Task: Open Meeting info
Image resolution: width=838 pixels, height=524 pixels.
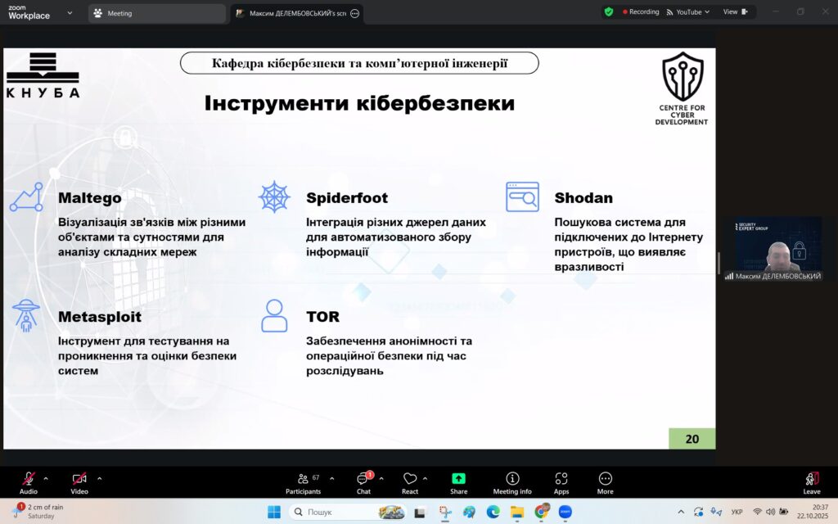Action: tap(512, 481)
